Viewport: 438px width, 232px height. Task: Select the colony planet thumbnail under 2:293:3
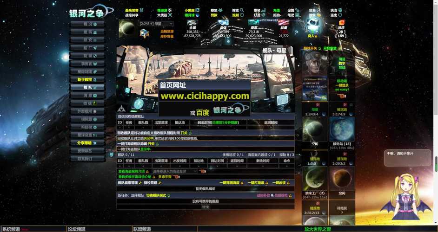point(342,179)
